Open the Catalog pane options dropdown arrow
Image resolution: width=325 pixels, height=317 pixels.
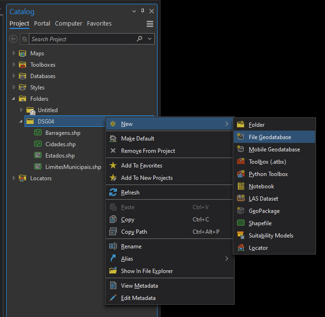[134, 11]
